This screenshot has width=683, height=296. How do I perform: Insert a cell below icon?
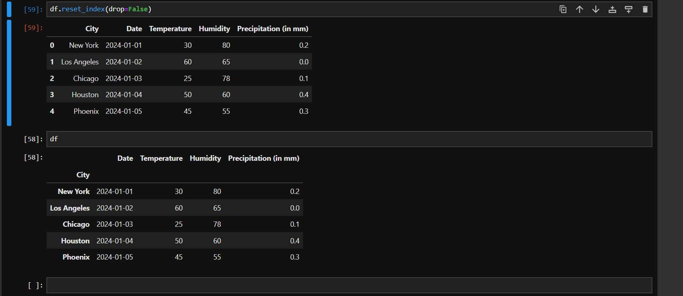(x=629, y=9)
